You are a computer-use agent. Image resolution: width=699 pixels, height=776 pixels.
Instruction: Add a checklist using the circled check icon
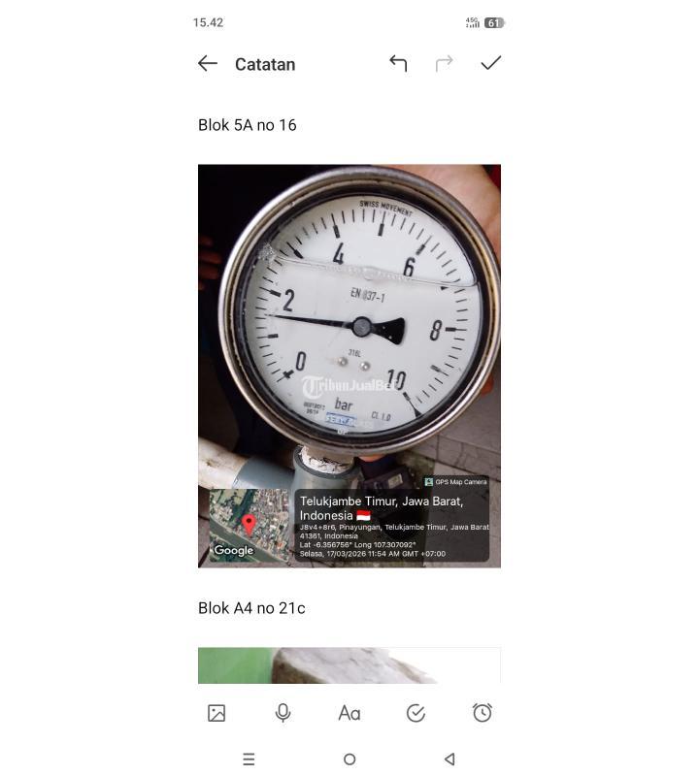point(416,713)
